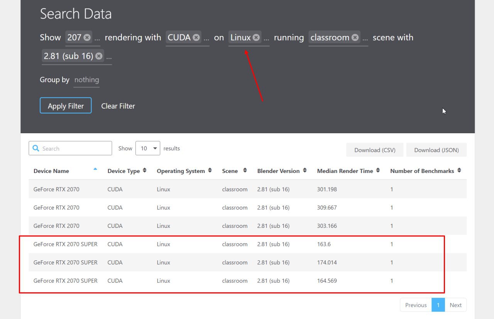Click Apply Filter button
Screen dimensions: 494x319
click(66, 106)
